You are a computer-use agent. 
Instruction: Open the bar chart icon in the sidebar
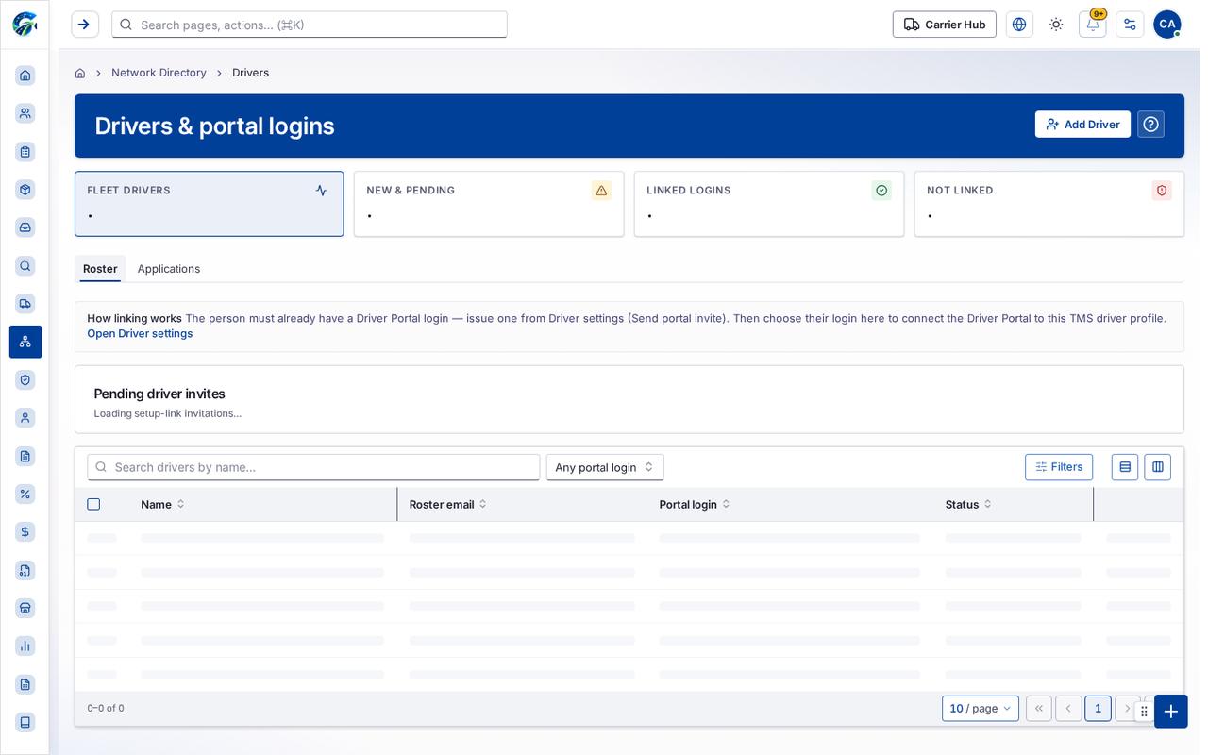point(25,646)
